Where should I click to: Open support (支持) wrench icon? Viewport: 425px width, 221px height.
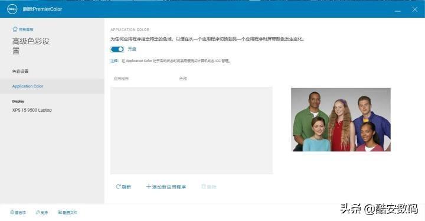tap(38, 212)
